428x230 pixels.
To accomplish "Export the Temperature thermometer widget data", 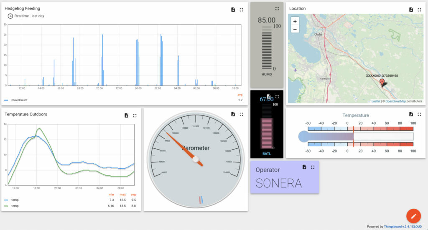I will tap(411, 114).
